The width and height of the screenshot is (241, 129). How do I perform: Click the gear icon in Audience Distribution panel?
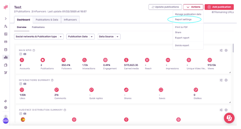(226, 110)
